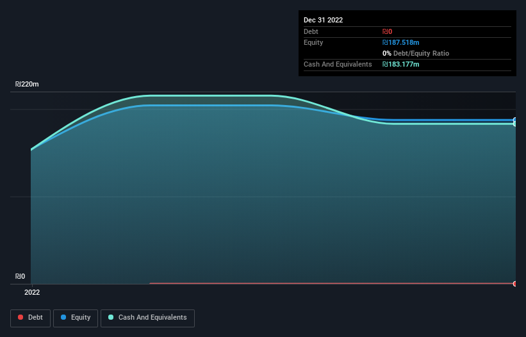Click the 2022 x-axis label
Image resolution: width=526 pixels, height=337 pixels.
tap(32, 292)
